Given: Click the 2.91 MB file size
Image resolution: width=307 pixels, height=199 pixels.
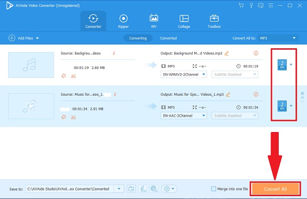Looking at the screenshot, I should [x=97, y=109].
